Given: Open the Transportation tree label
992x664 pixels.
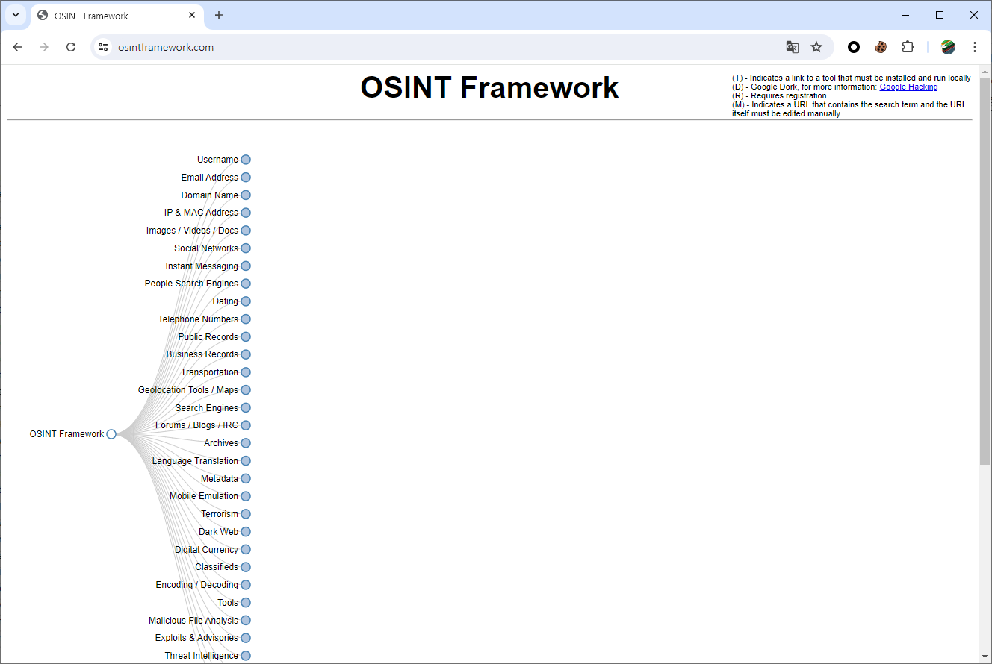Looking at the screenshot, I should [209, 372].
